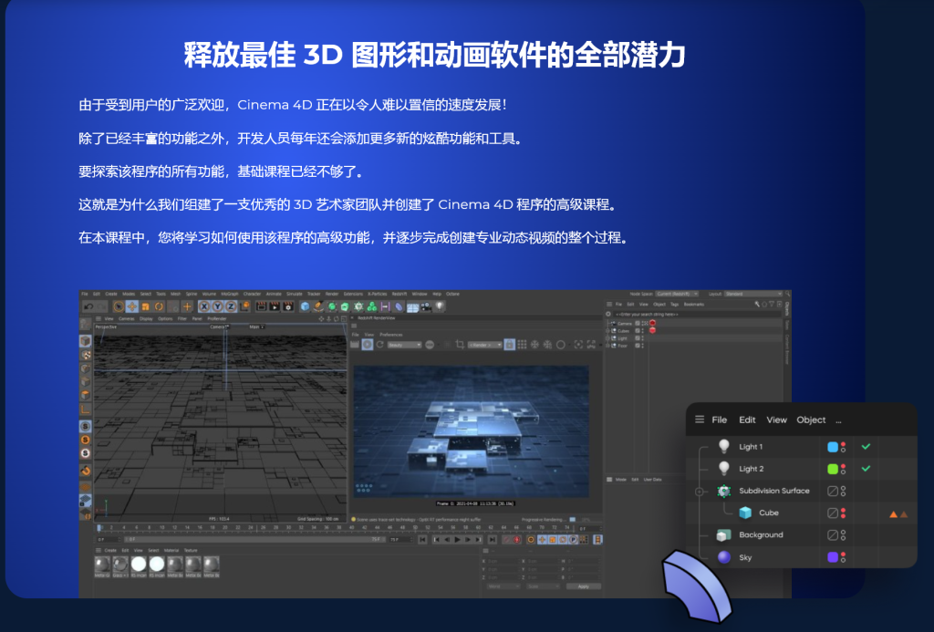Select the Cube object in the overlay panel

tap(768, 513)
